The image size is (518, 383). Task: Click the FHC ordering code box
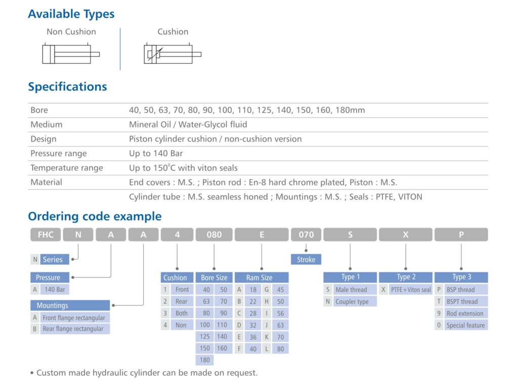click(x=46, y=234)
